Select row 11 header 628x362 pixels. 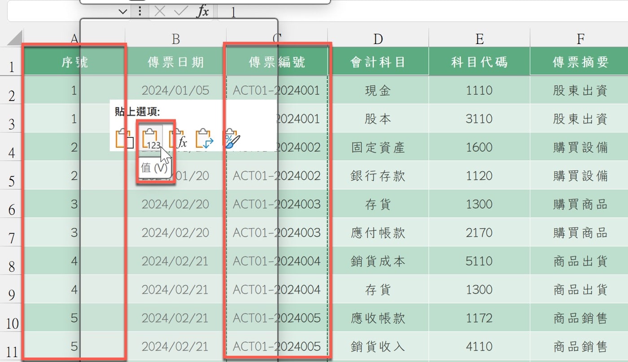click(x=12, y=346)
